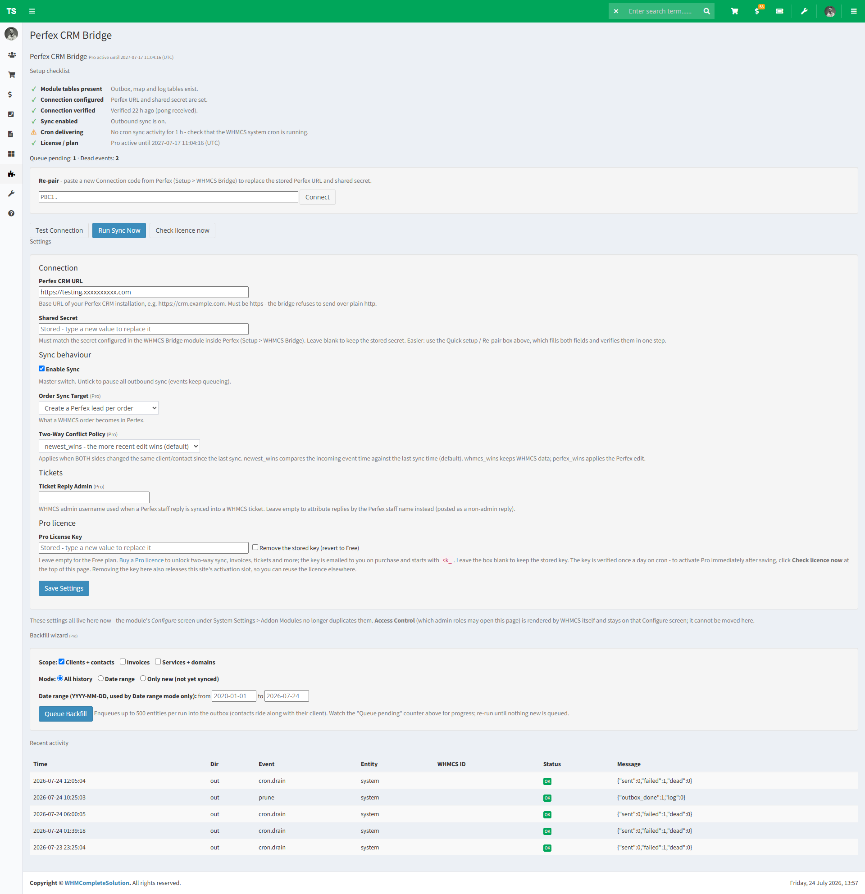Focus the Shared Secret field
The width and height of the screenshot is (865, 894).
coord(144,330)
